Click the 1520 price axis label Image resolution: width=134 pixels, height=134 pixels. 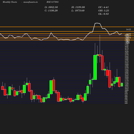tap(126, 58)
